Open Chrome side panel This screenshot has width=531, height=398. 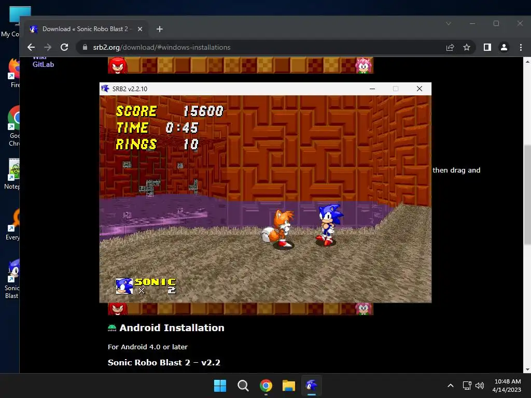pos(487,47)
